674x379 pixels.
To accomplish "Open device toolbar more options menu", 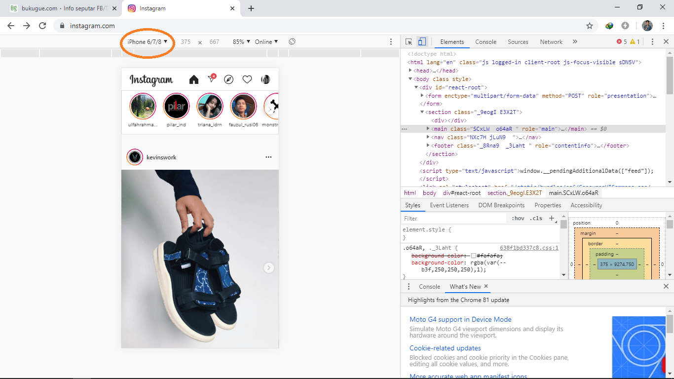I will [391, 42].
